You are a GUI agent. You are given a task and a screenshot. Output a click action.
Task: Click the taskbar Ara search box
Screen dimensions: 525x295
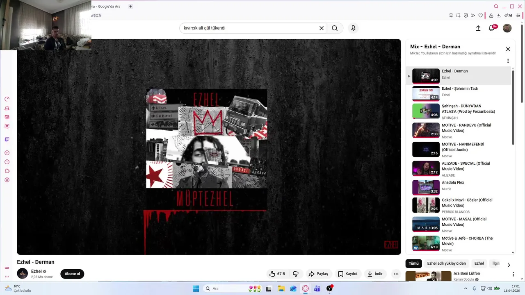(233, 288)
